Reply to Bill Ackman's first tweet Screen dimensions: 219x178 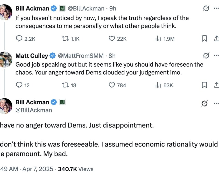(19, 39)
